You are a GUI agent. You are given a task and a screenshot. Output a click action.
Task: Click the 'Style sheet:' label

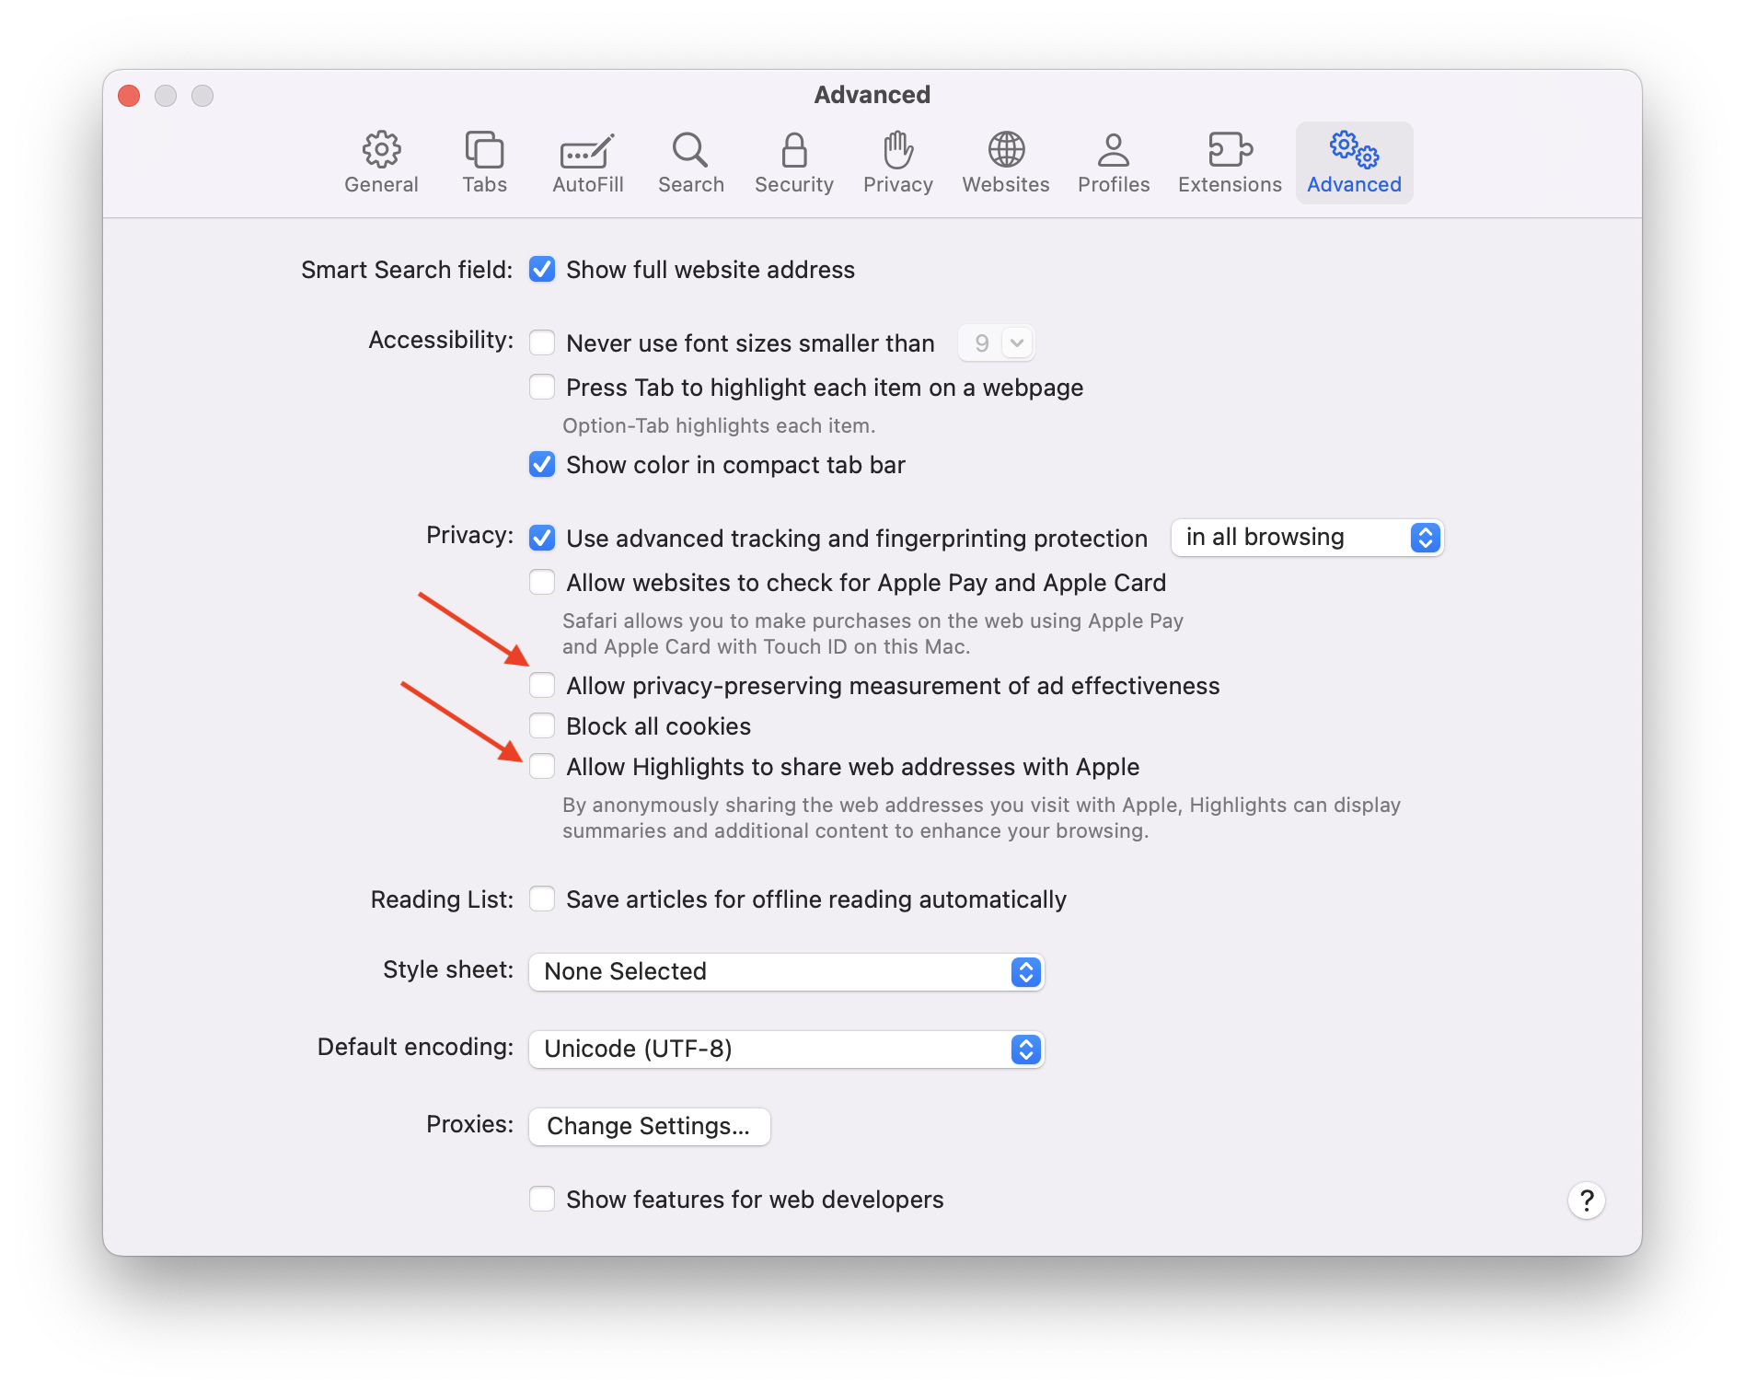point(448,970)
